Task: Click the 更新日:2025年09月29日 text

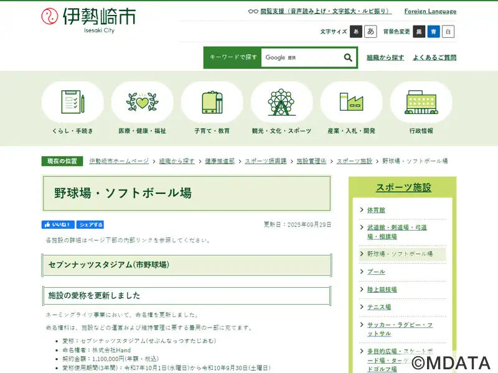Action: [x=298, y=224]
